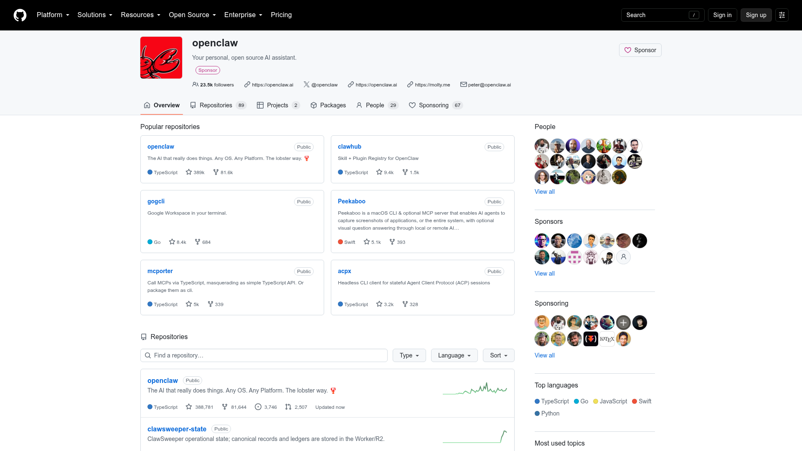Click the openclaw activity sparkline graph
This screenshot has width=802, height=451.
[475, 388]
